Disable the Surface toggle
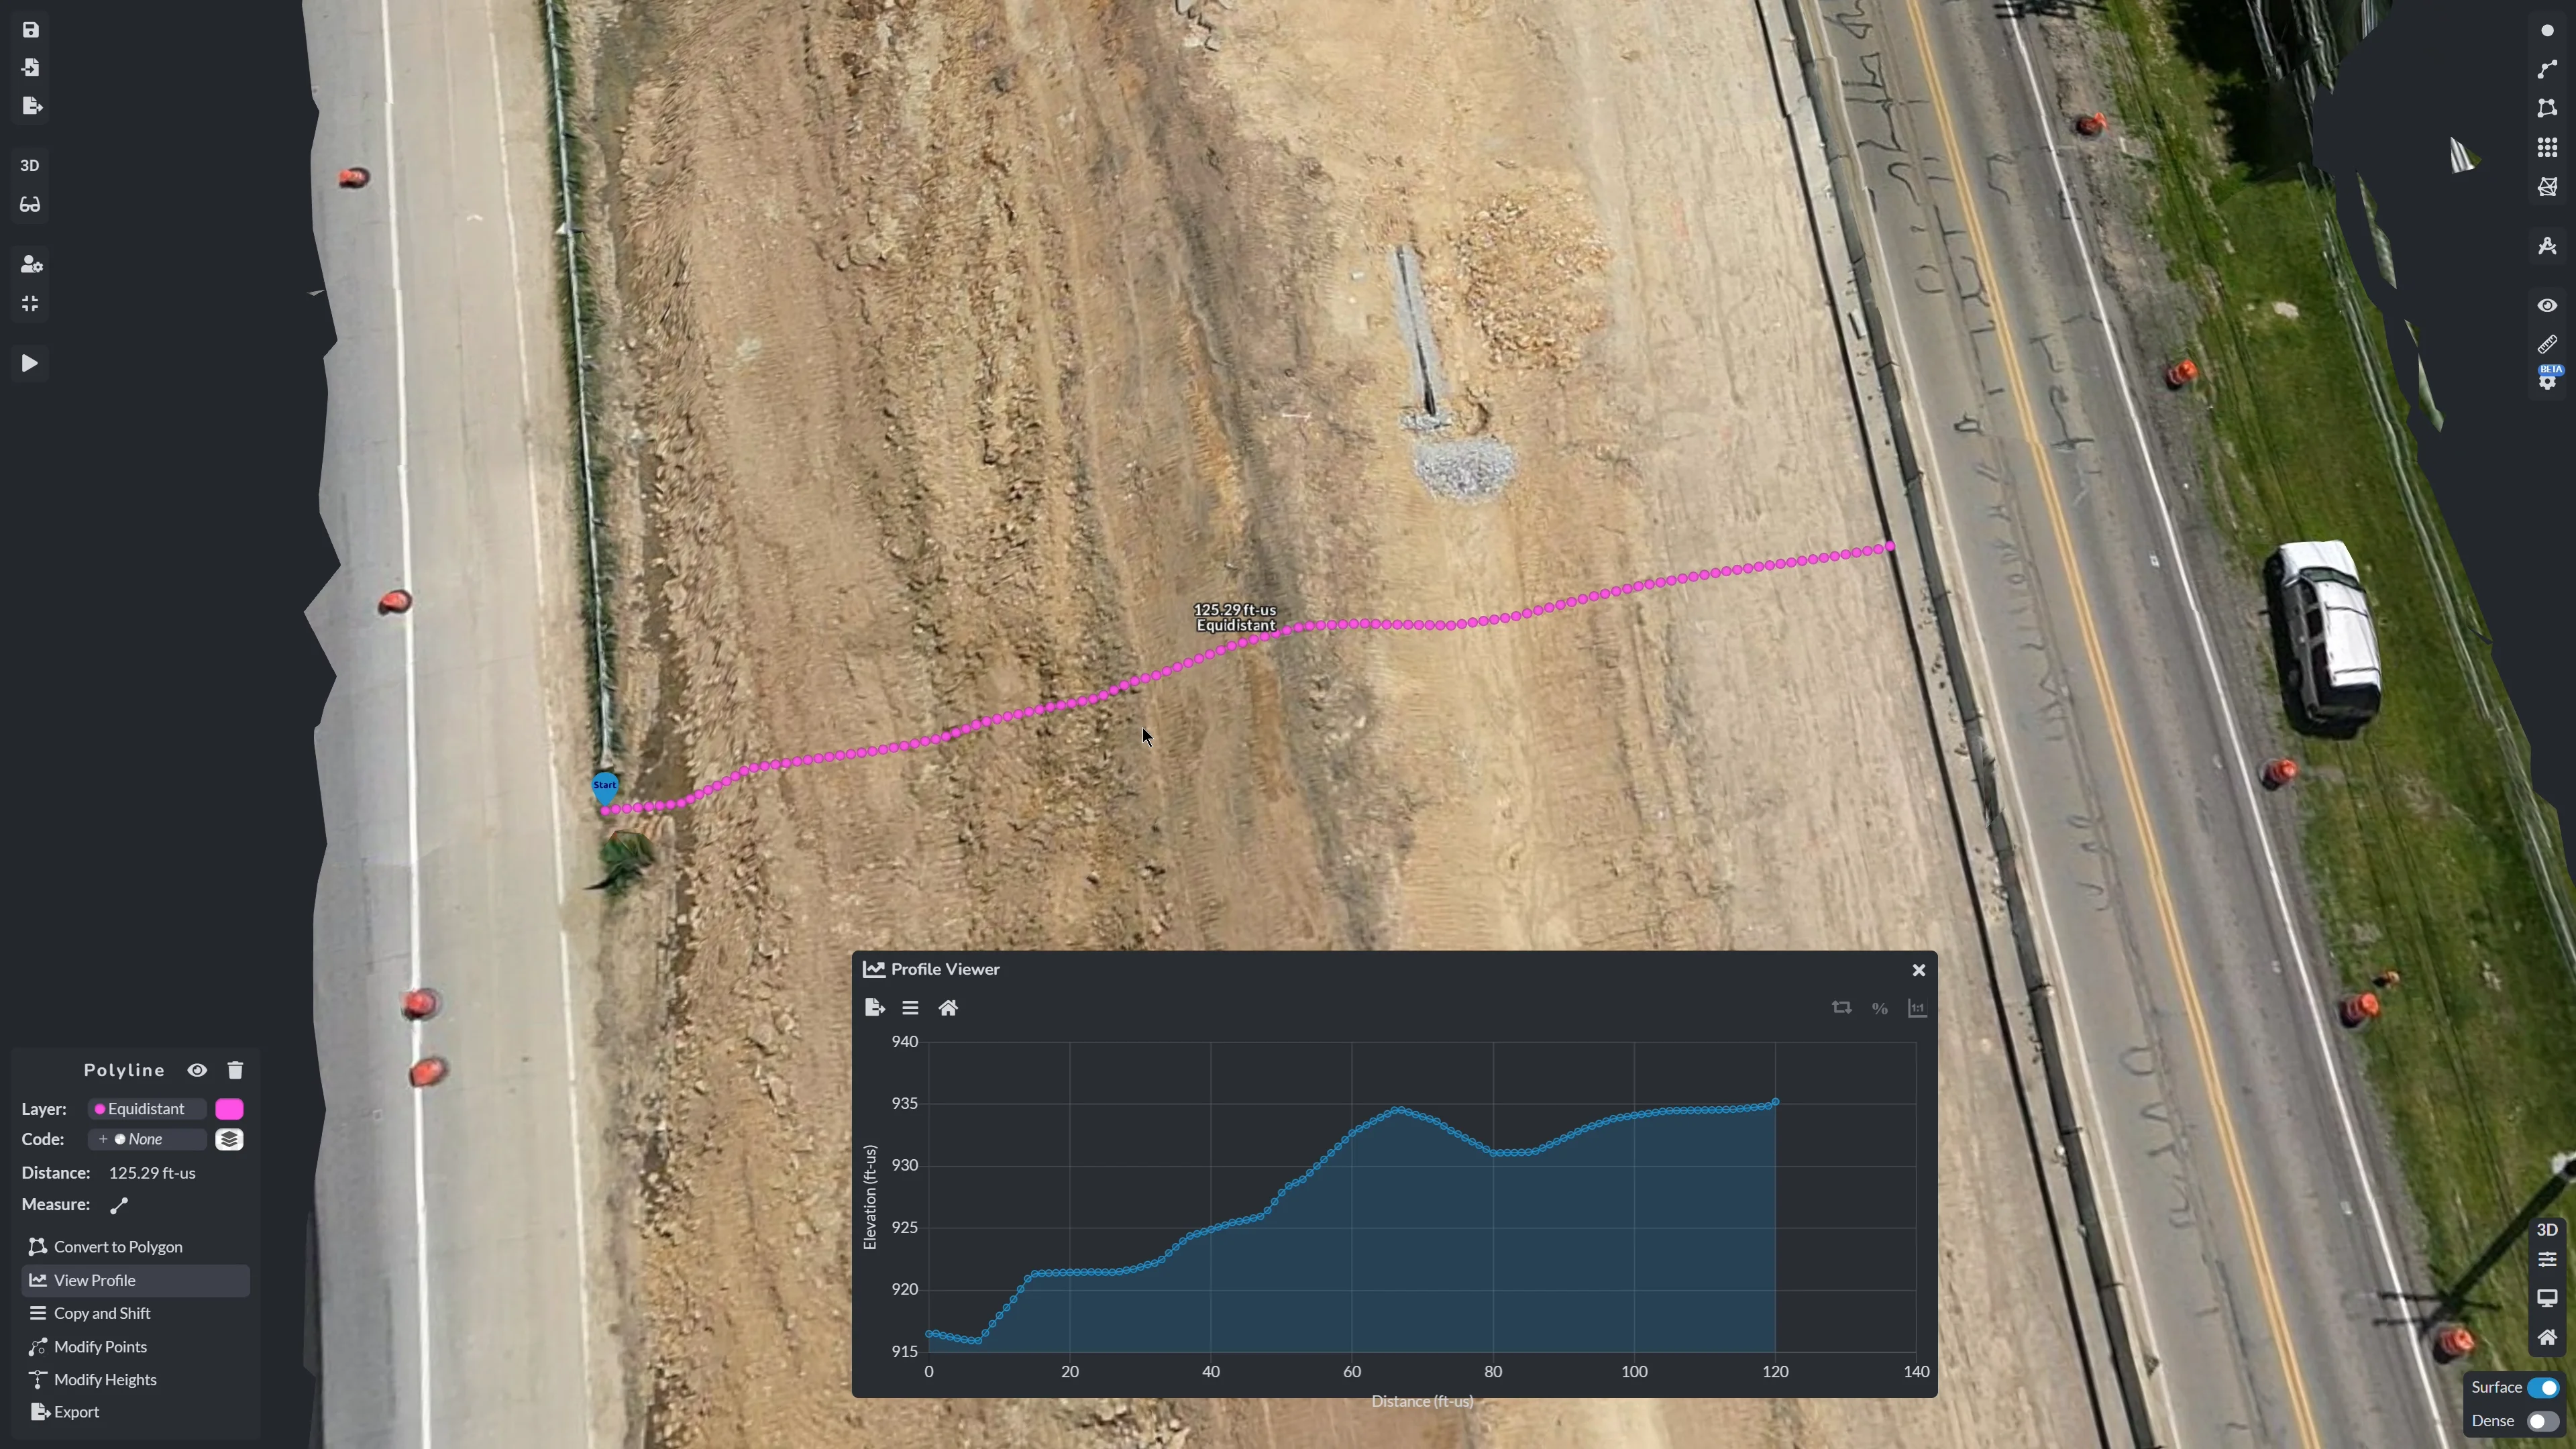 pos(2543,1388)
